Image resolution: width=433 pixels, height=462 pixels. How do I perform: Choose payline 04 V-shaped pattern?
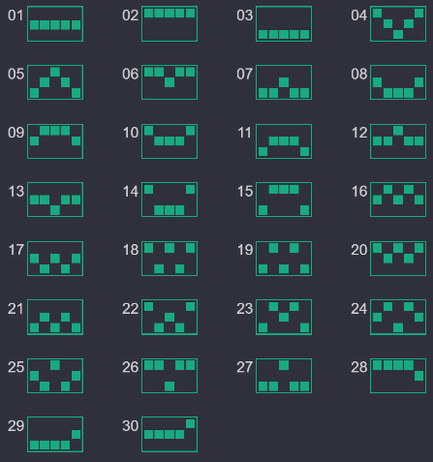click(398, 23)
